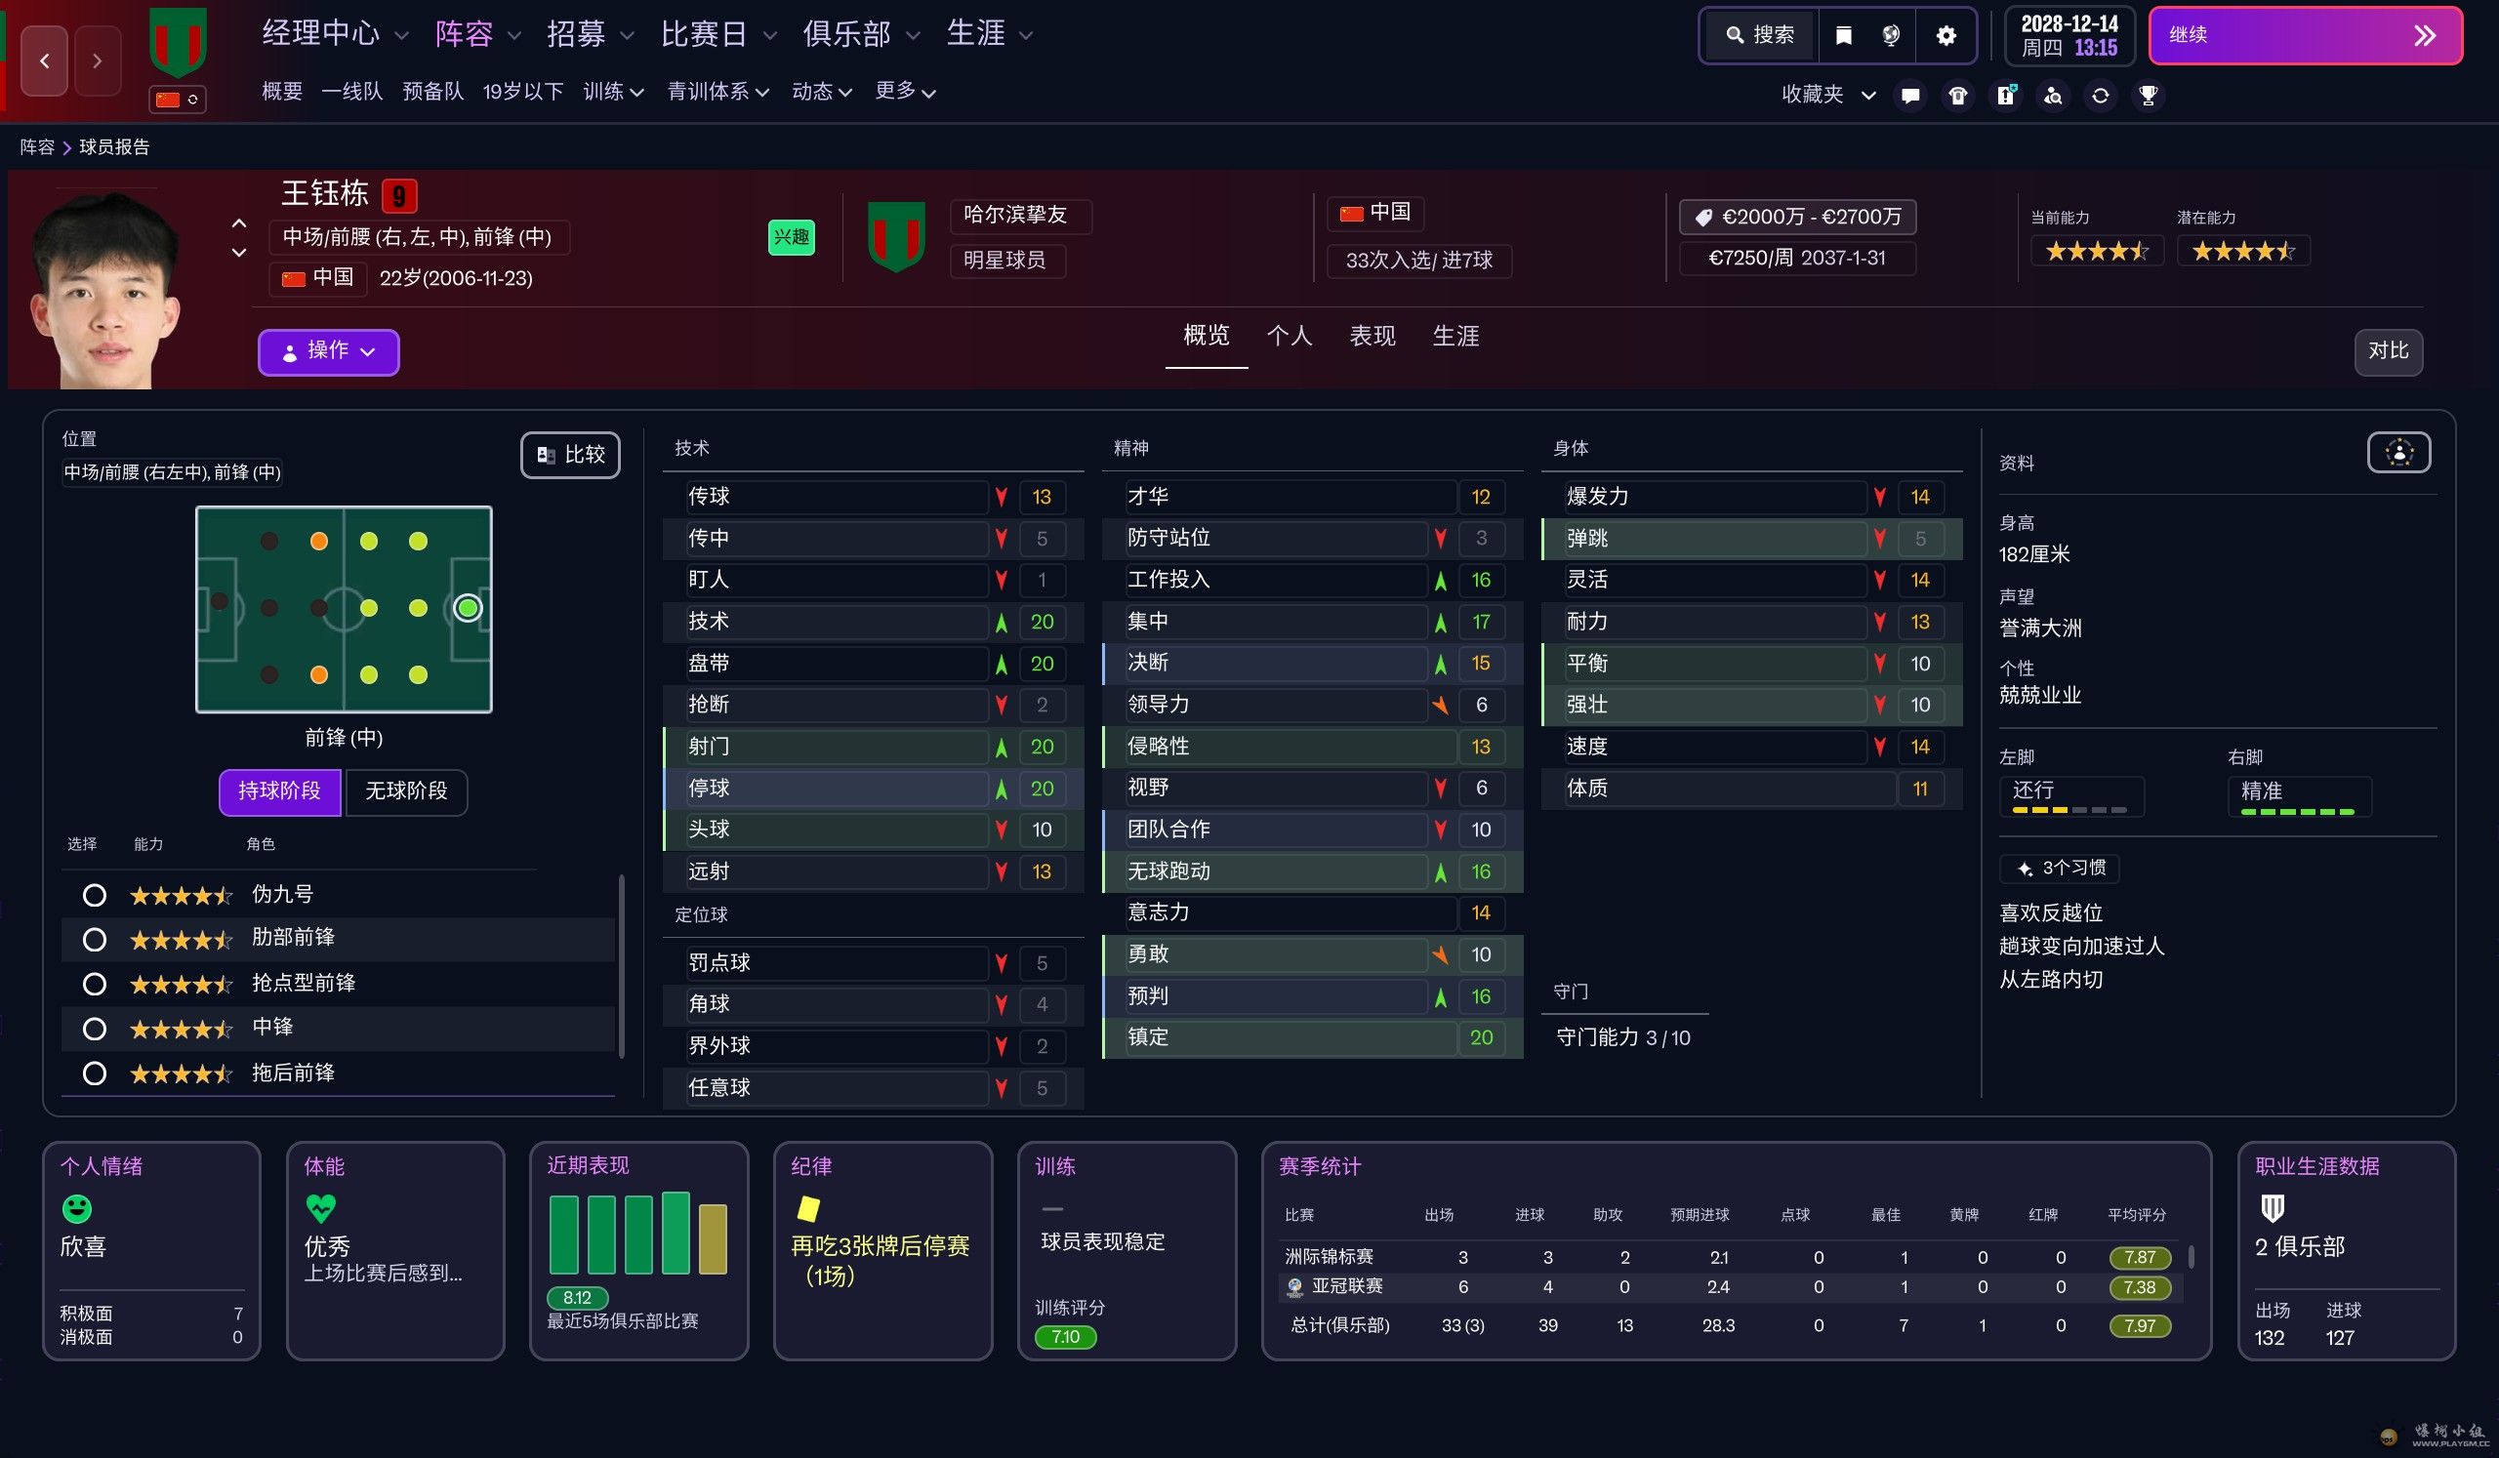Open the 训练 submenu dropdown

pos(613,91)
